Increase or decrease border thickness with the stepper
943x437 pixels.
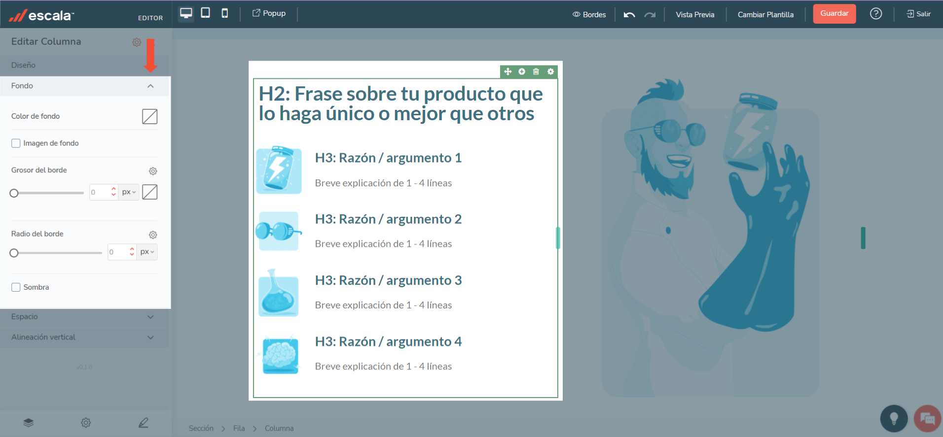click(x=114, y=192)
